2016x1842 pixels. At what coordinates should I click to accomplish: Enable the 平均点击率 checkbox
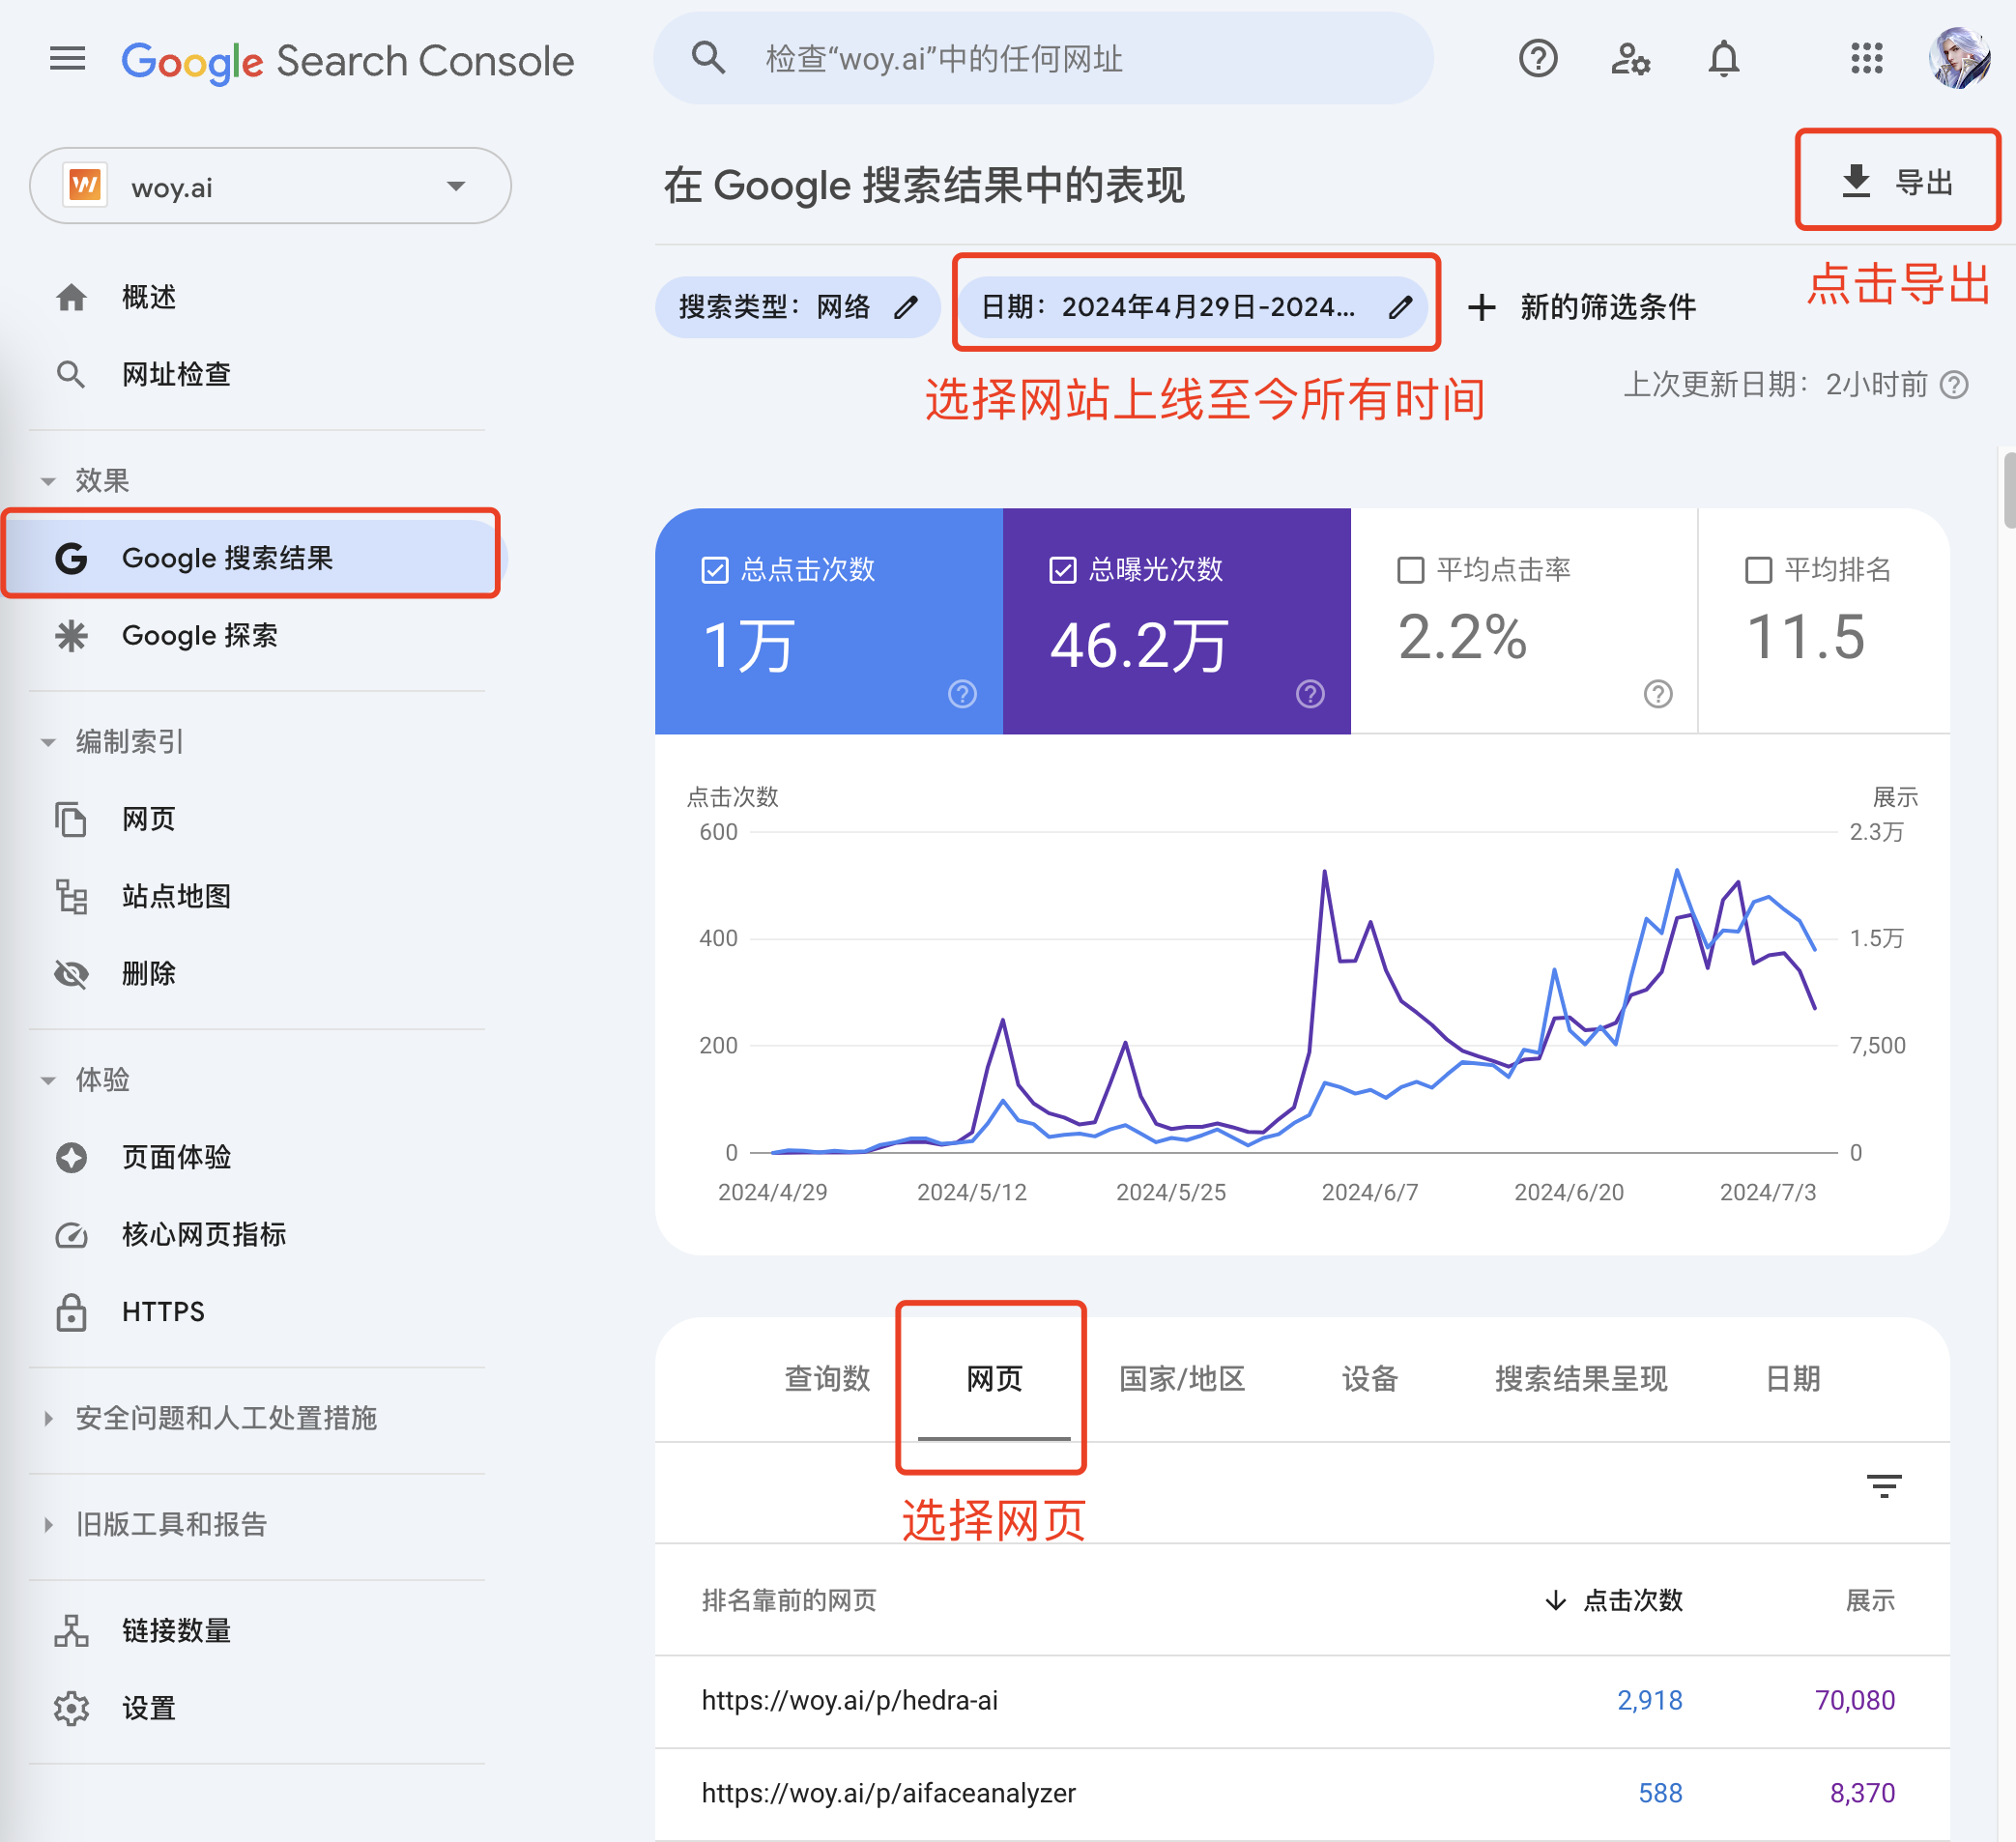1411,570
